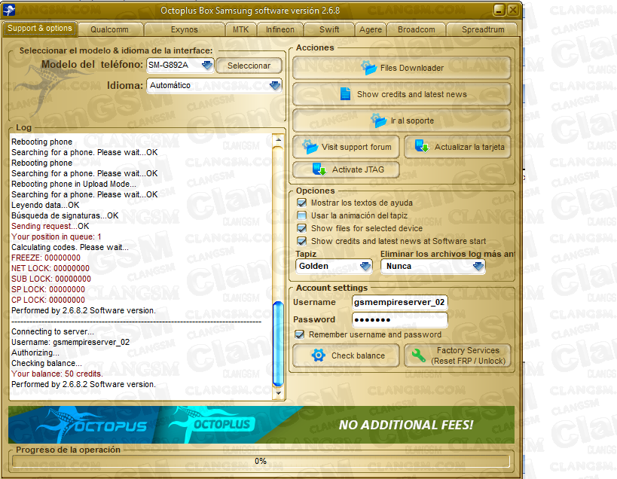Click the document icon beside Show credits
This screenshot has width=617, height=479.
[x=345, y=93]
